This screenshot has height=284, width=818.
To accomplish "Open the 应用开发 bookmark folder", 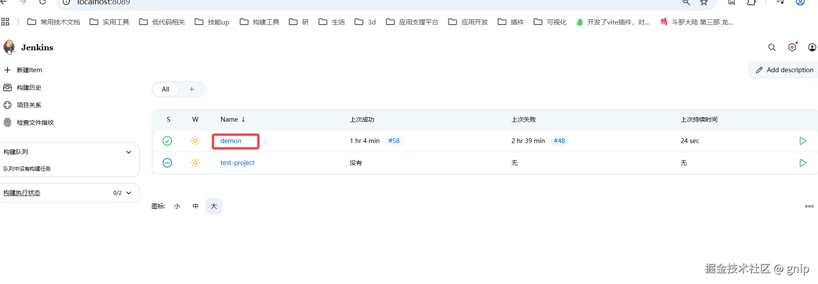I will click(x=468, y=22).
